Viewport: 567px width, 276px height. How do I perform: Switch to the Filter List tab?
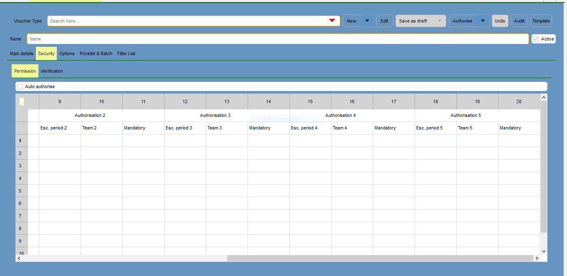tap(126, 53)
